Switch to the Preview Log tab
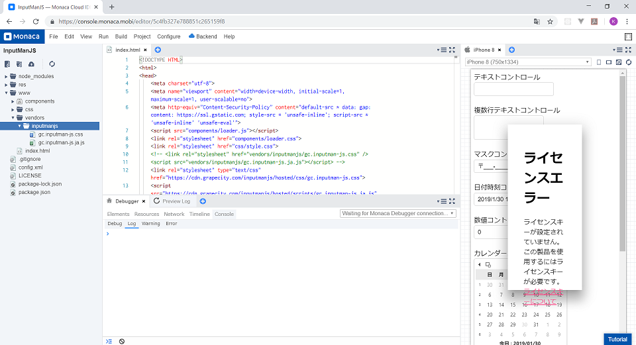636x345 pixels. (x=172, y=201)
